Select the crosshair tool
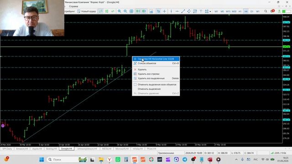The image size is (292, 164). click(x=164, y=11)
